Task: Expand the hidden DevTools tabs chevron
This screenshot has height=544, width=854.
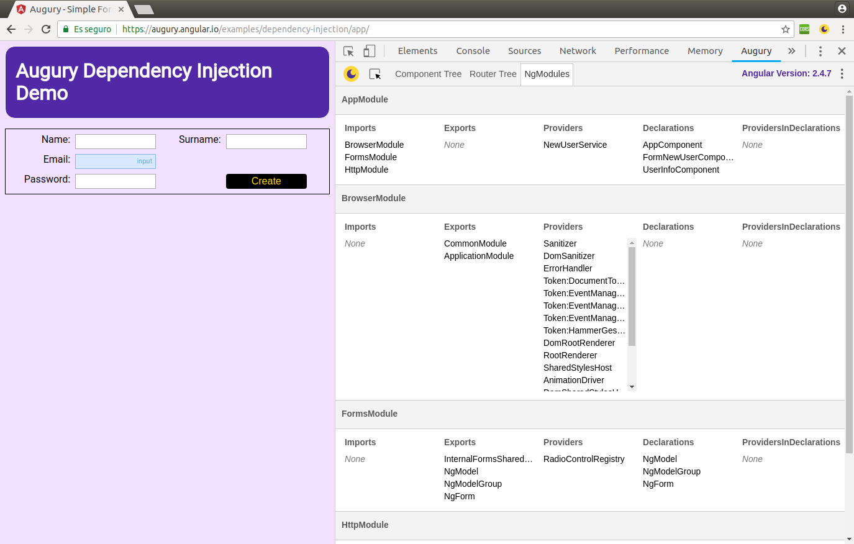Action: click(x=791, y=52)
